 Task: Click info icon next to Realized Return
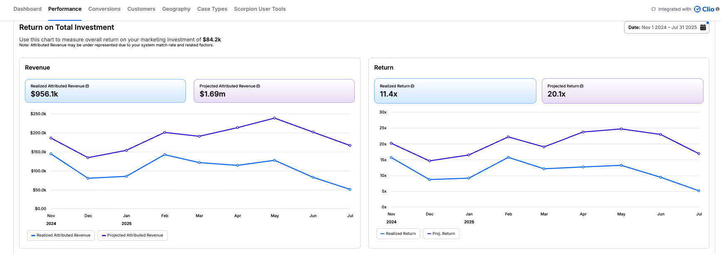[412, 86]
